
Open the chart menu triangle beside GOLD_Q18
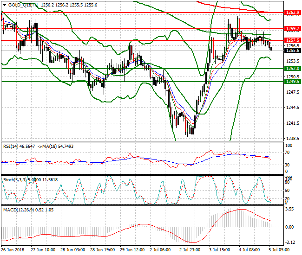click(x=5, y=5)
